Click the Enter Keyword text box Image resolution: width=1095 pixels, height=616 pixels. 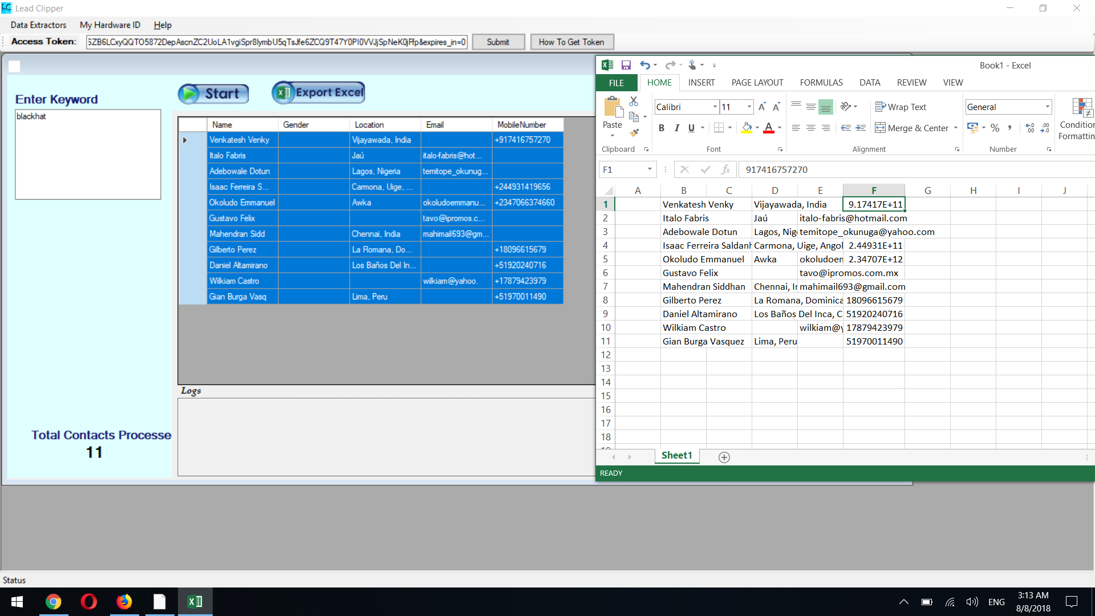point(88,155)
